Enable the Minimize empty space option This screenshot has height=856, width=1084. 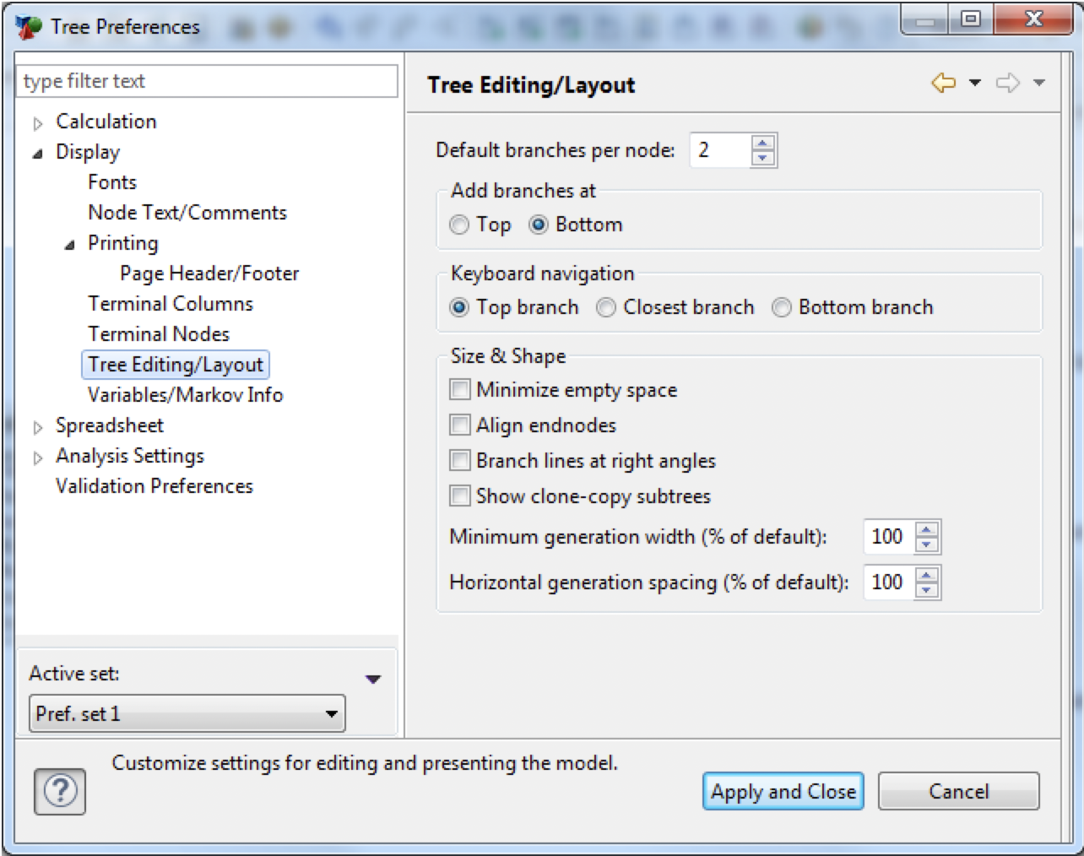[x=459, y=389]
